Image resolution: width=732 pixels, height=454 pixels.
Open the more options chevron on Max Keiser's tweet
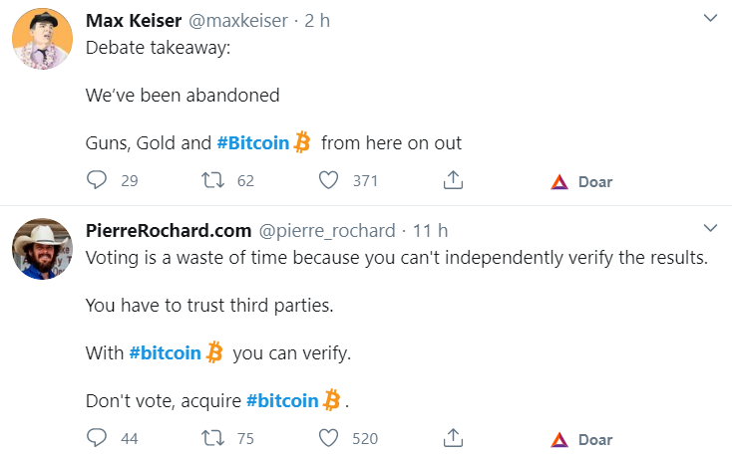pyautogui.click(x=710, y=19)
